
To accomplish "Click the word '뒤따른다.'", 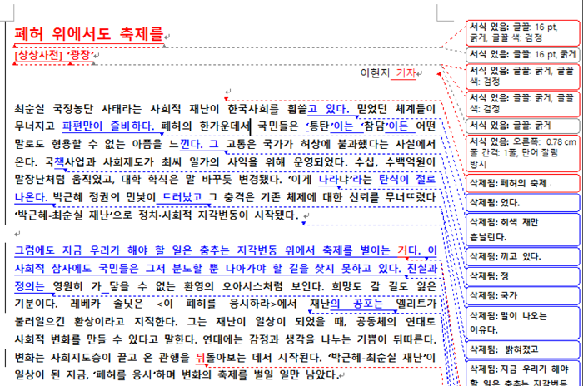I will [415, 339].
